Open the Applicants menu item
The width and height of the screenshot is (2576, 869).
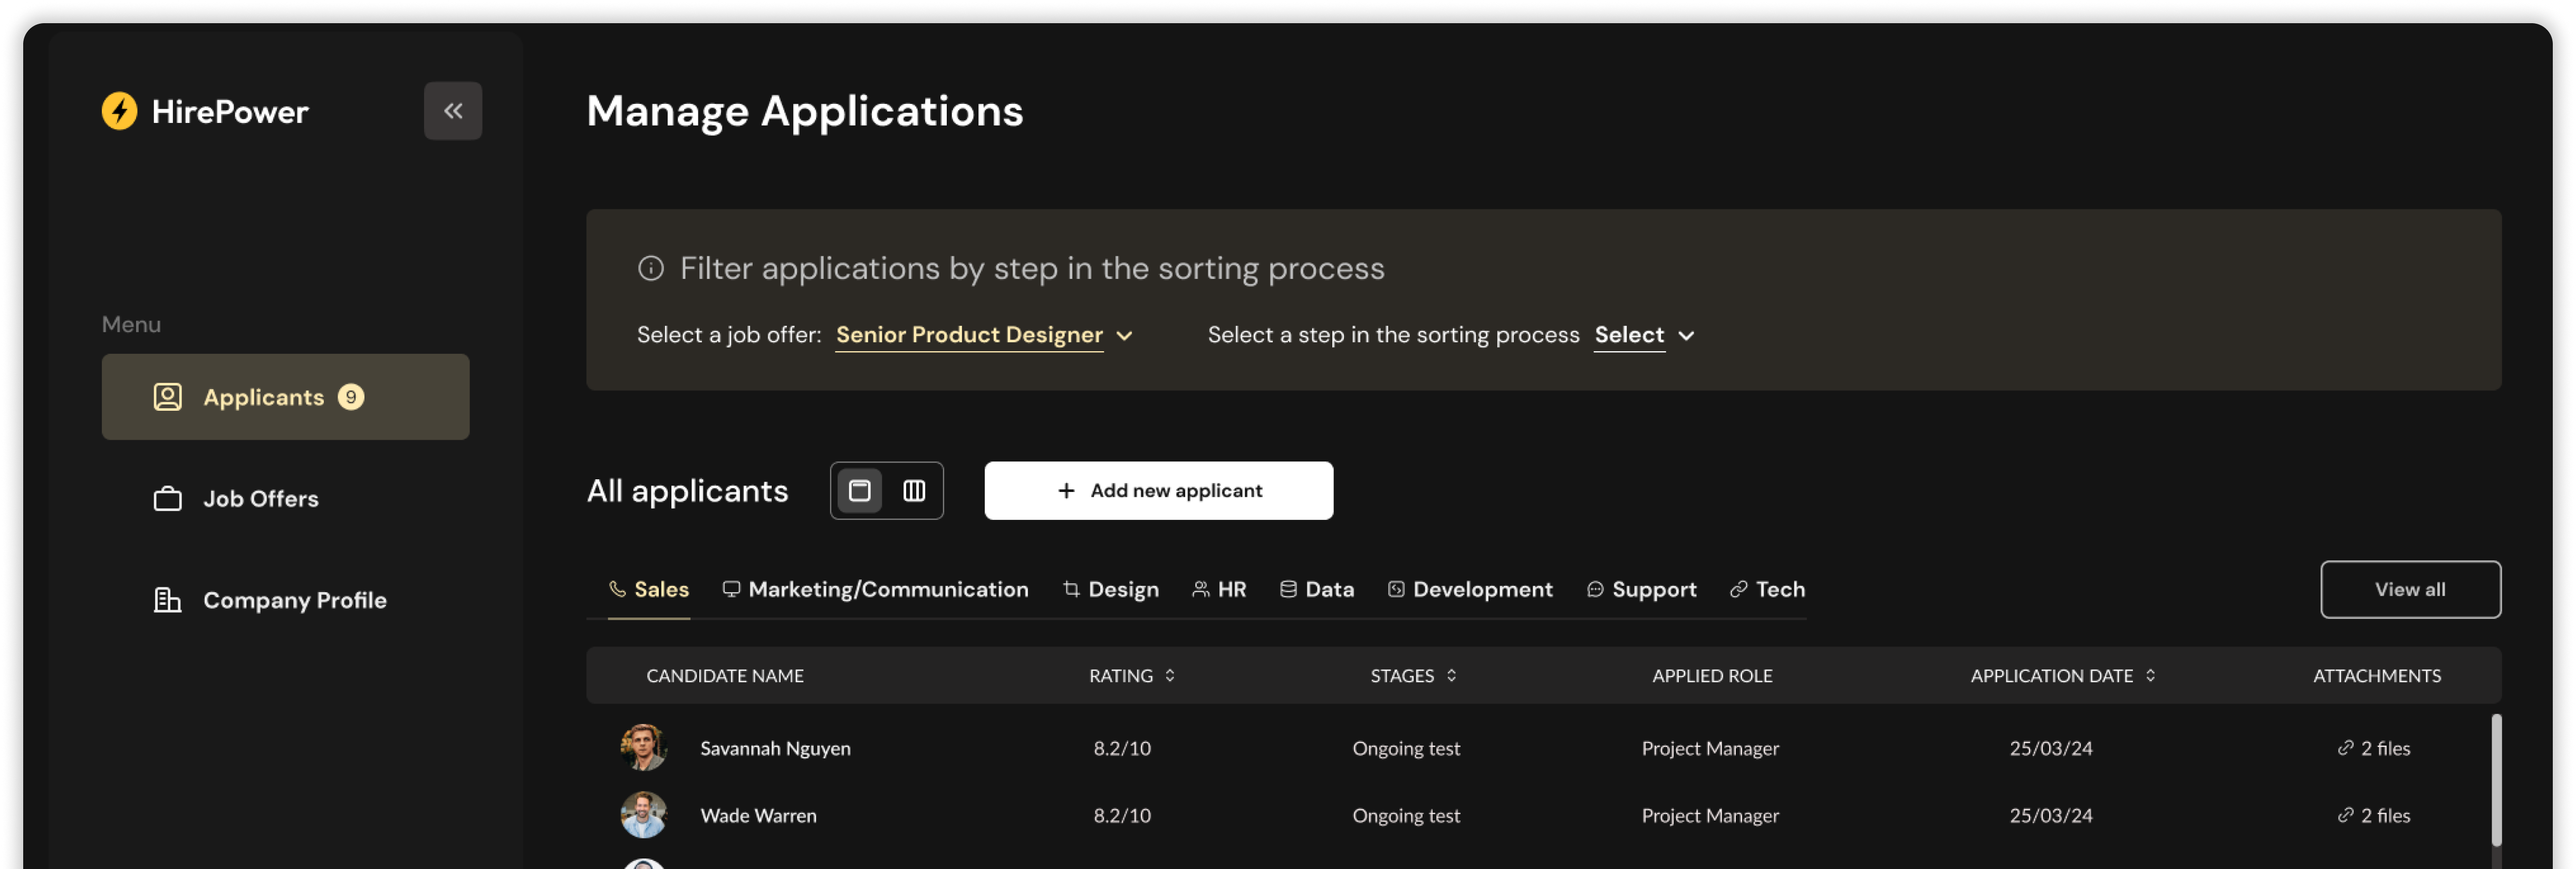point(285,397)
